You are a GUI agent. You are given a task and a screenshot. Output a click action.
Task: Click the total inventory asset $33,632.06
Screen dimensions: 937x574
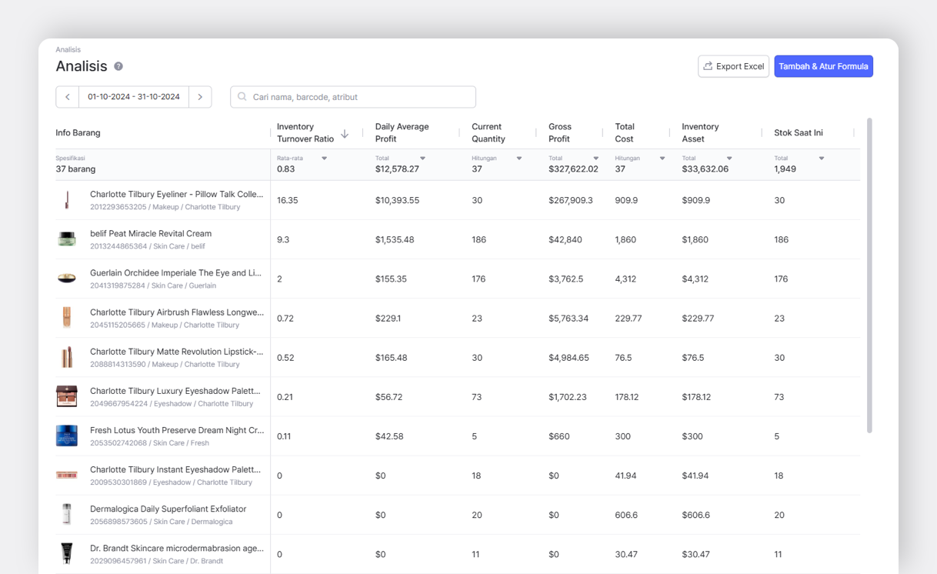click(x=705, y=169)
